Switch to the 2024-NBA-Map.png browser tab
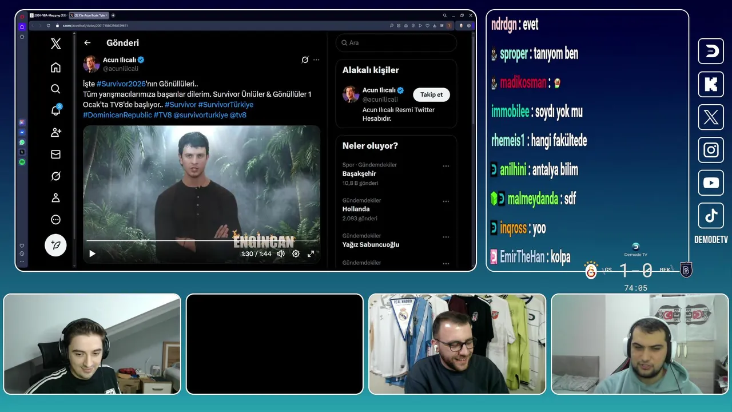Image resolution: width=732 pixels, height=412 pixels. pyautogui.click(x=47, y=15)
